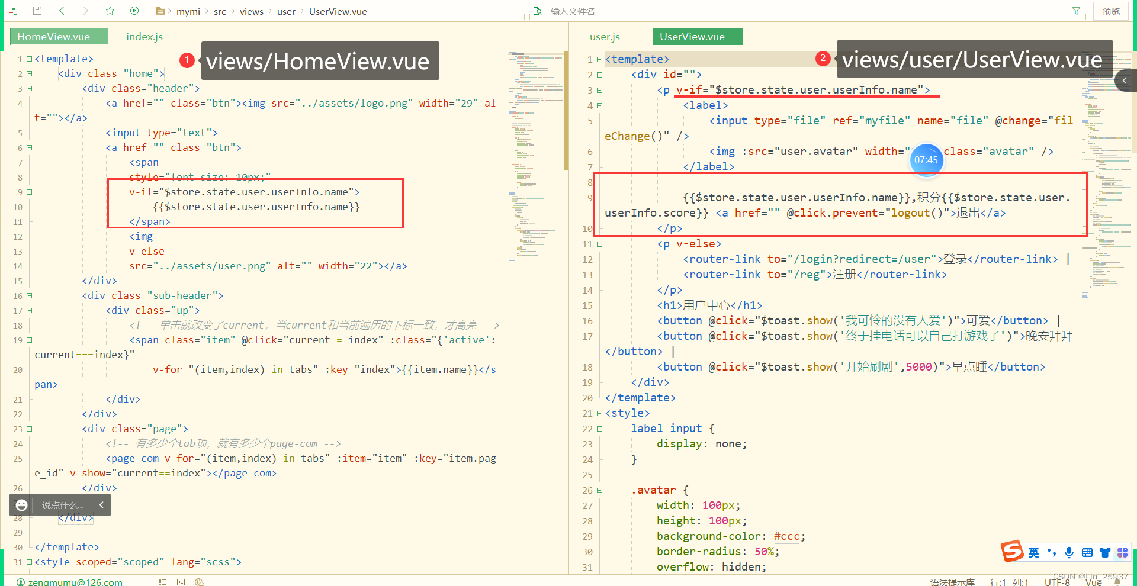Collapse line 1 template in right editor
This screenshot has width=1137, height=586.
(599, 60)
